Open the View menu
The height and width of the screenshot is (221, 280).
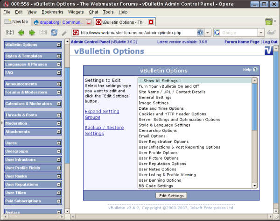click(32, 12)
